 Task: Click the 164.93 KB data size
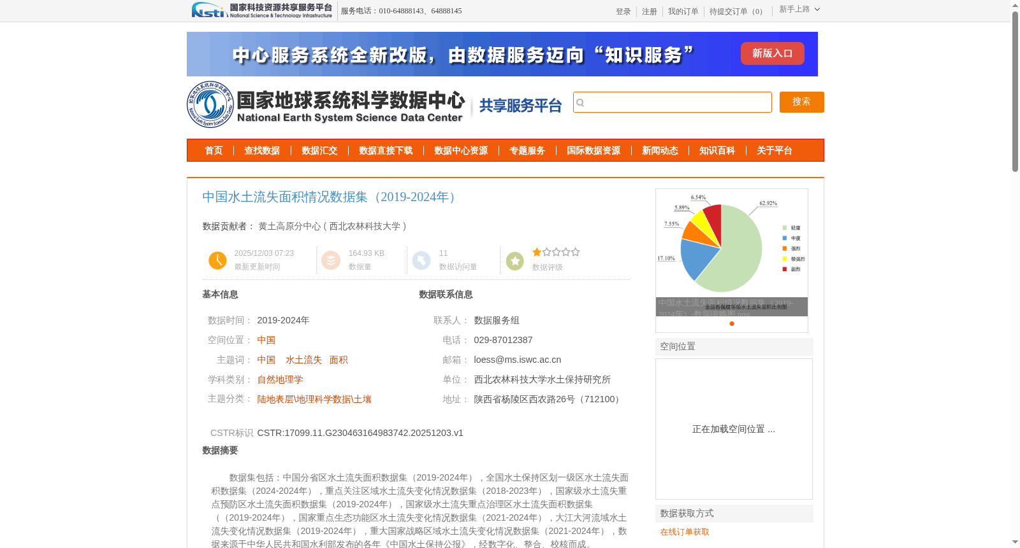coord(367,253)
